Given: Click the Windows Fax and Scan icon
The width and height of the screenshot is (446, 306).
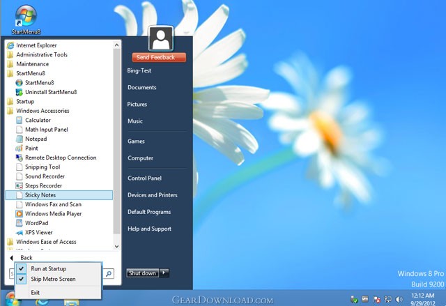Looking at the screenshot, I should coord(20,204).
